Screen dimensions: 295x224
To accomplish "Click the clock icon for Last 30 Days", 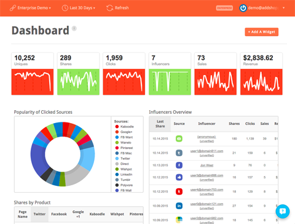I will (65, 8).
